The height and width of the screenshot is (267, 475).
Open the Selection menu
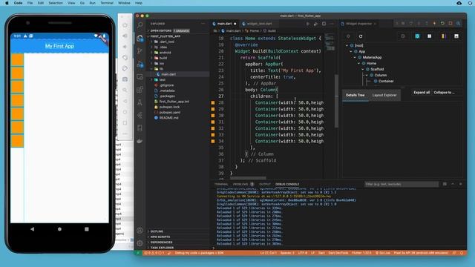[56, 3]
